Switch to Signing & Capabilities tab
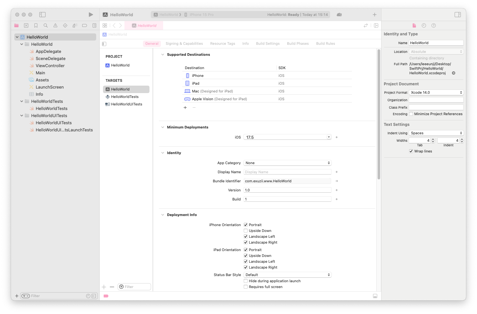477x314 pixels. pyautogui.click(x=184, y=43)
